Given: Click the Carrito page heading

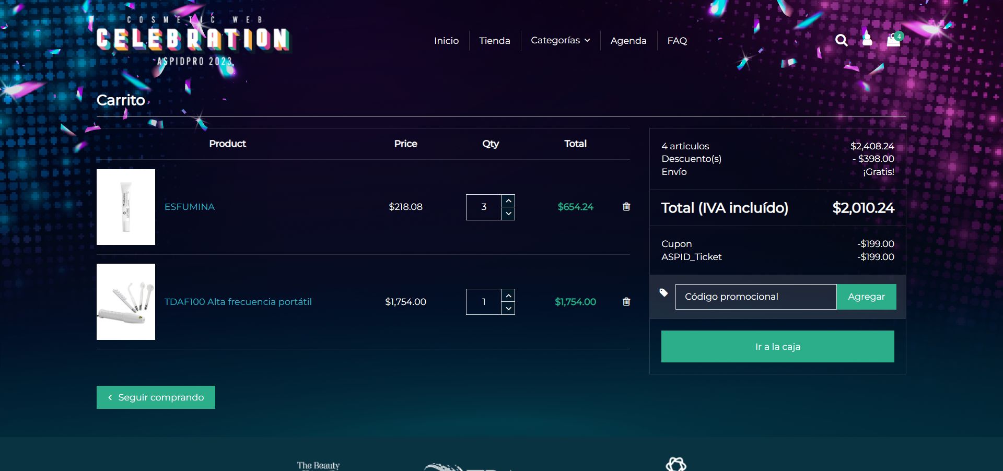Looking at the screenshot, I should tap(121, 100).
